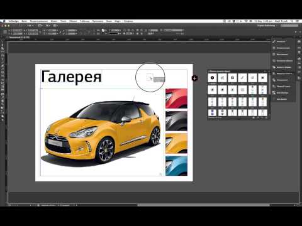Click the search field beside workspace switcher
This screenshot has height=226, width=302.
pos(289,26)
